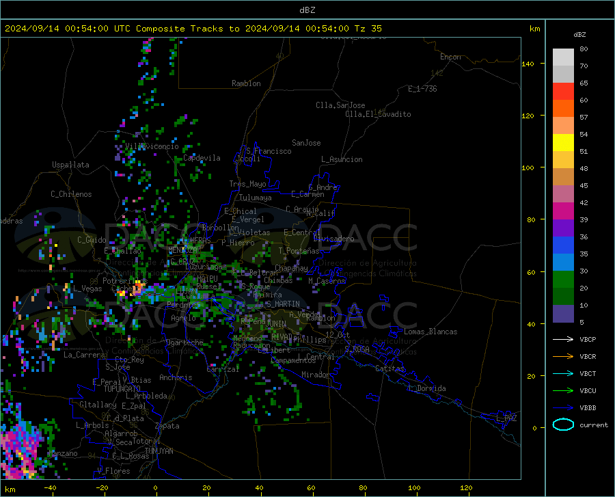Click the Ugarteche place label

(x=184, y=342)
